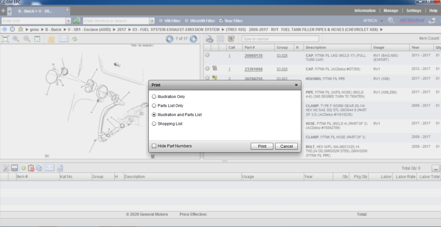This screenshot has width=441, height=227.
Task: Click the zoom in magnifier on illustration toolbar
Action: point(16,39)
